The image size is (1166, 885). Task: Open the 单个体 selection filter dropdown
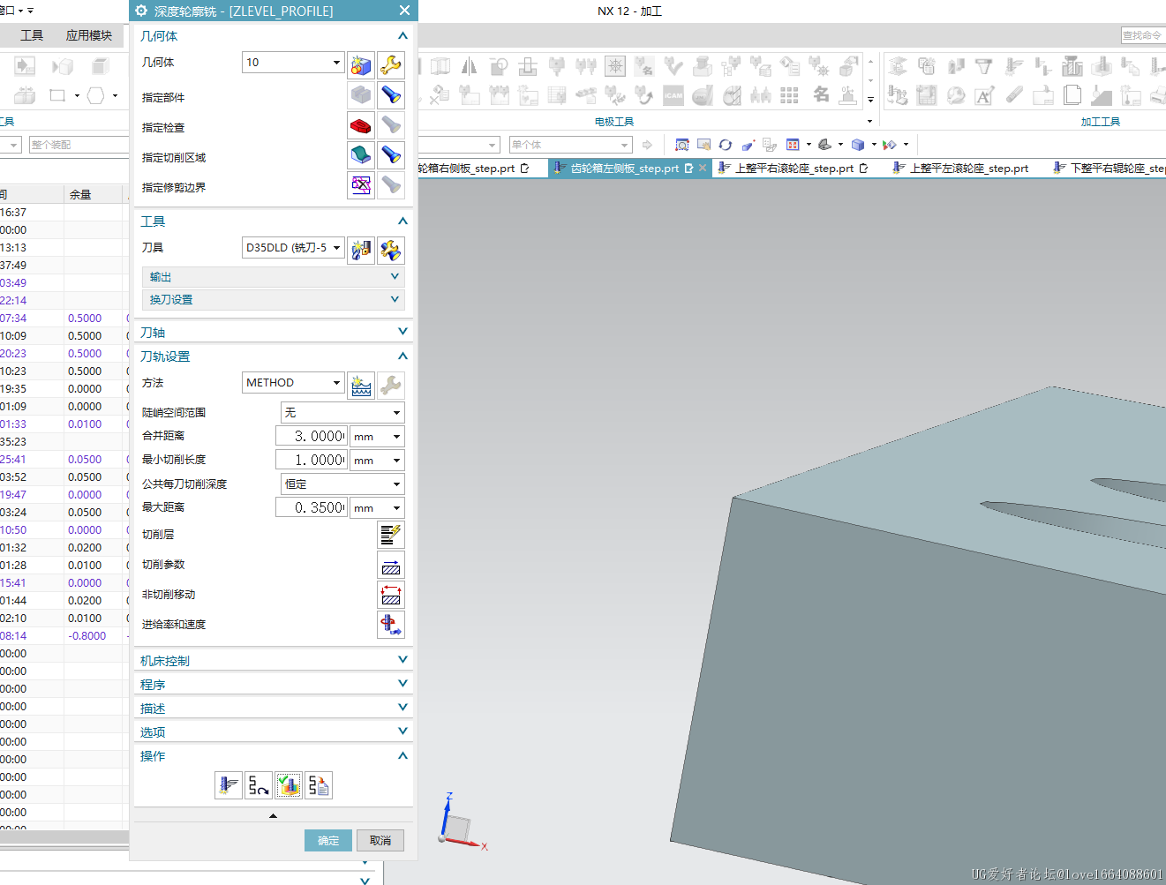click(571, 145)
